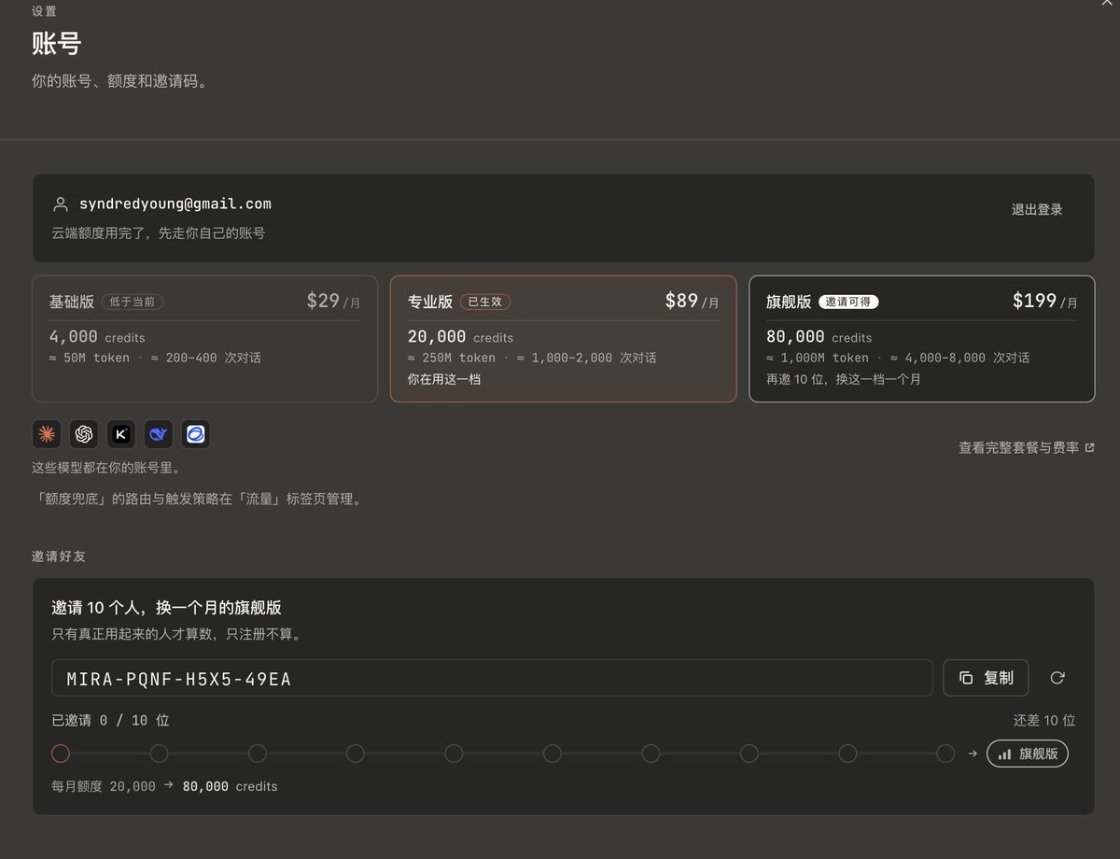Select the 专业版 $89 plan card

click(x=563, y=339)
